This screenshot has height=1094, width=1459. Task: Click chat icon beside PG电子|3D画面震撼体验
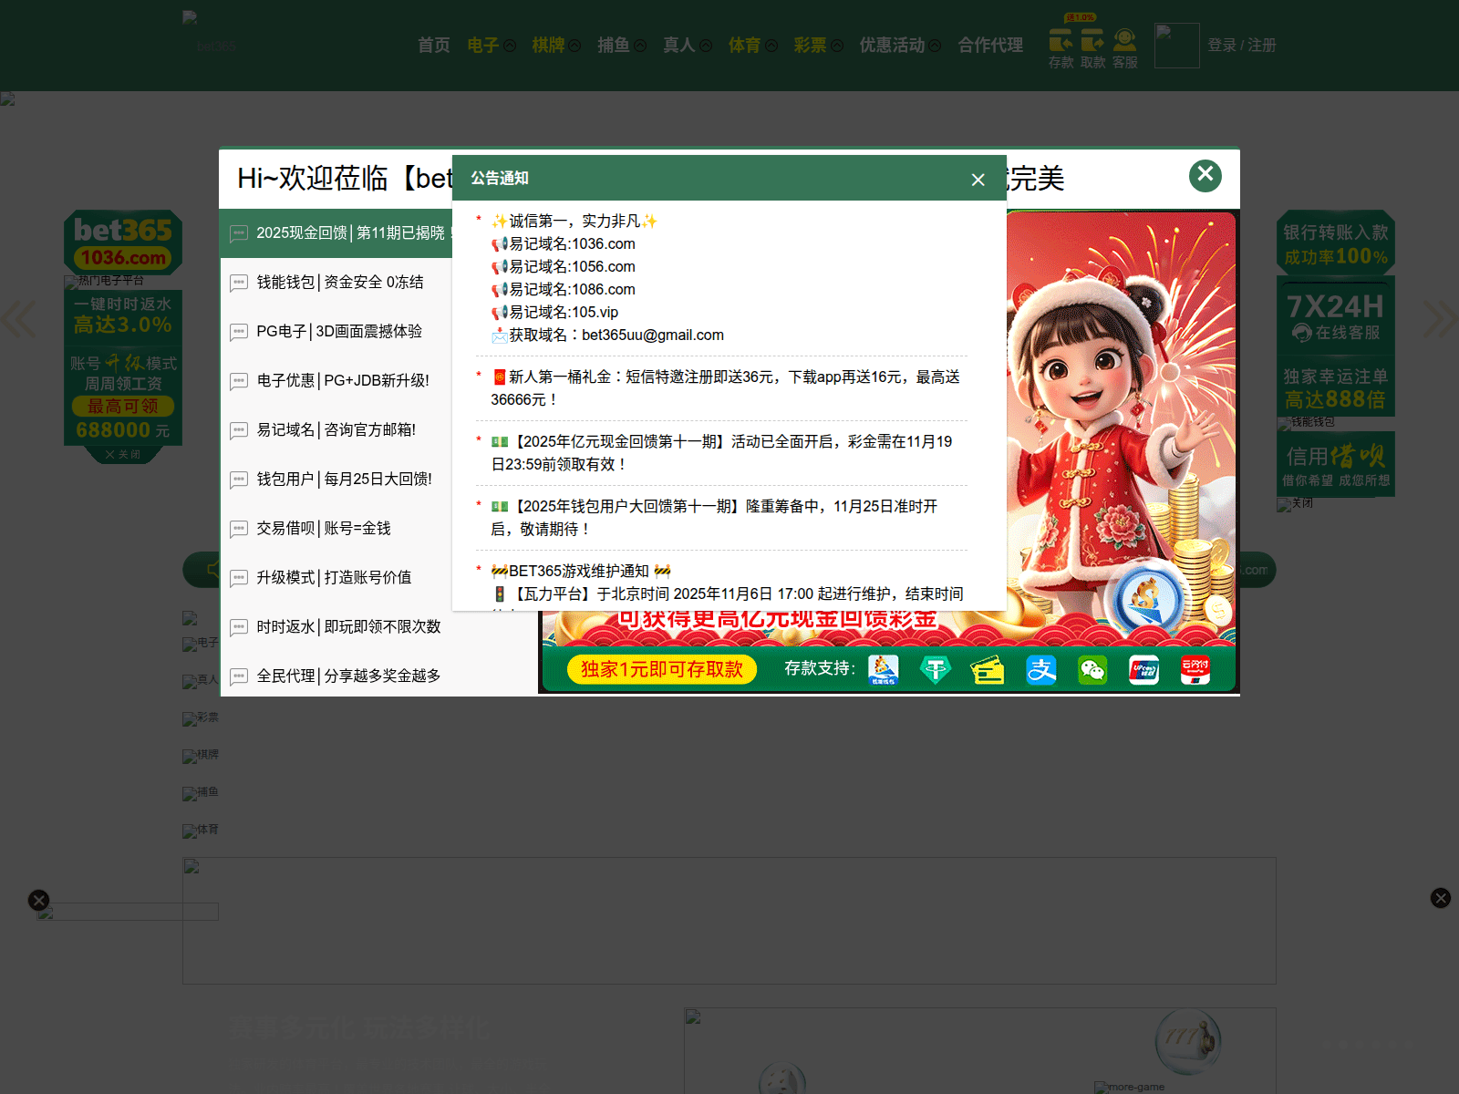[239, 333]
